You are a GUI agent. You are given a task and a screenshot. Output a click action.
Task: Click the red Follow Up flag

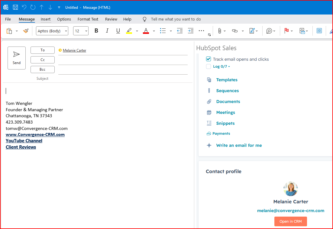[x=286, y=31]
